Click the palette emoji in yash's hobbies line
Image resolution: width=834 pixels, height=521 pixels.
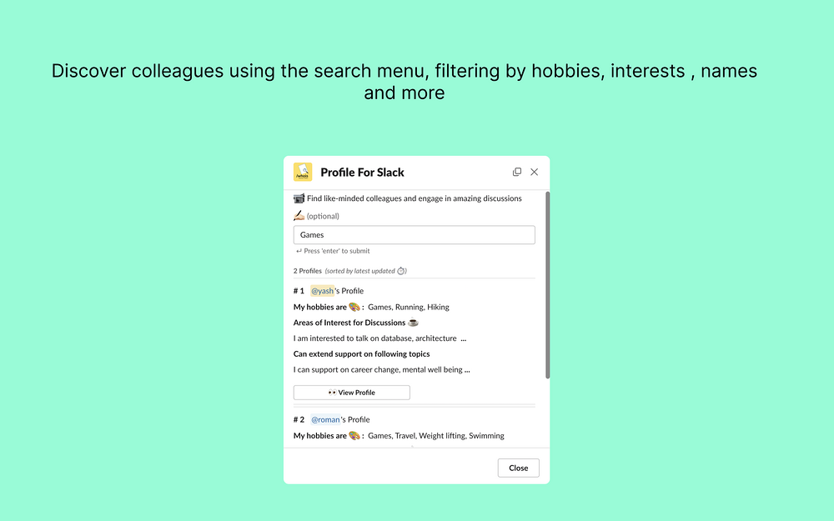pos(354,307)
